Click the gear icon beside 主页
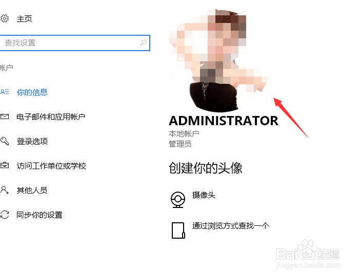Image resolution: width=360 pixels, height=278 pixels. click(x=5, y=18)
